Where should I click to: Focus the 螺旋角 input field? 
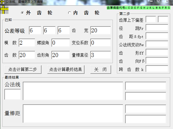61,43
